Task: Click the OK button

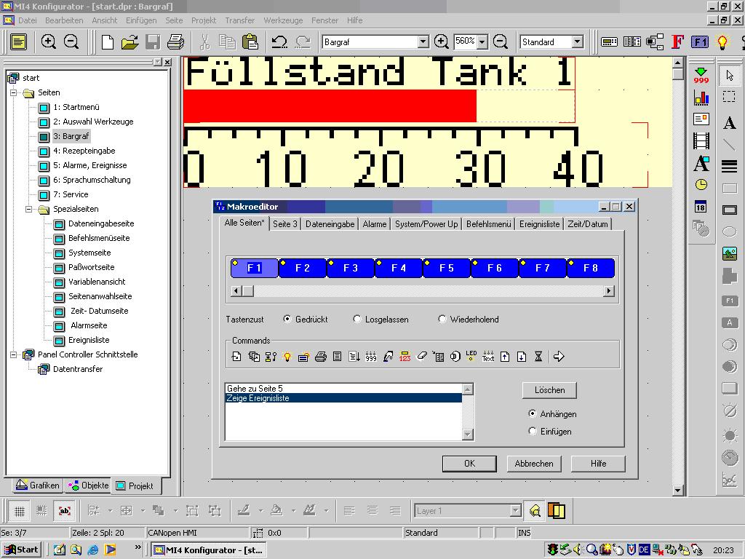Action: pyautogui.click(x=469, y=464)
